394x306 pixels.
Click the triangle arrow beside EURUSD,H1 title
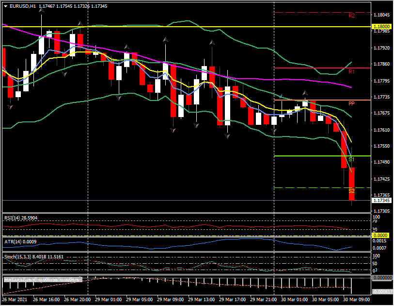click(5, 6)
